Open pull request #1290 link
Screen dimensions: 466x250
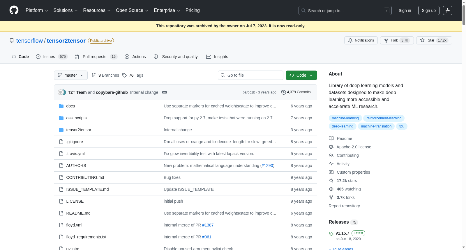pos(267,166)
